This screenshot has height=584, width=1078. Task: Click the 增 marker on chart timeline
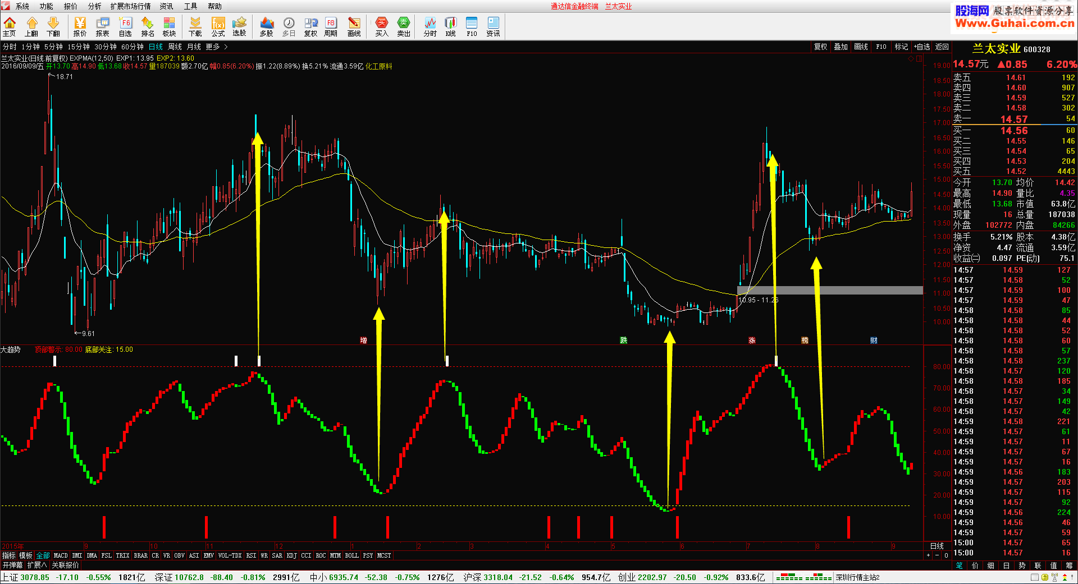[363, 340]
